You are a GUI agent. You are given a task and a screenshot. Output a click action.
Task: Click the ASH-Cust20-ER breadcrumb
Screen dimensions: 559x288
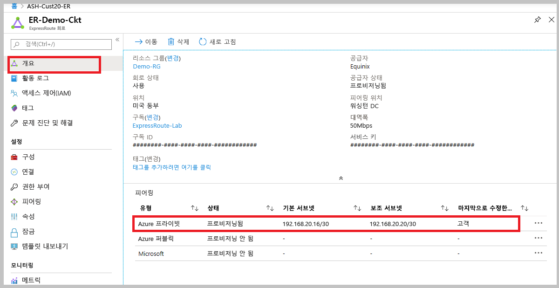click(48, 7)
